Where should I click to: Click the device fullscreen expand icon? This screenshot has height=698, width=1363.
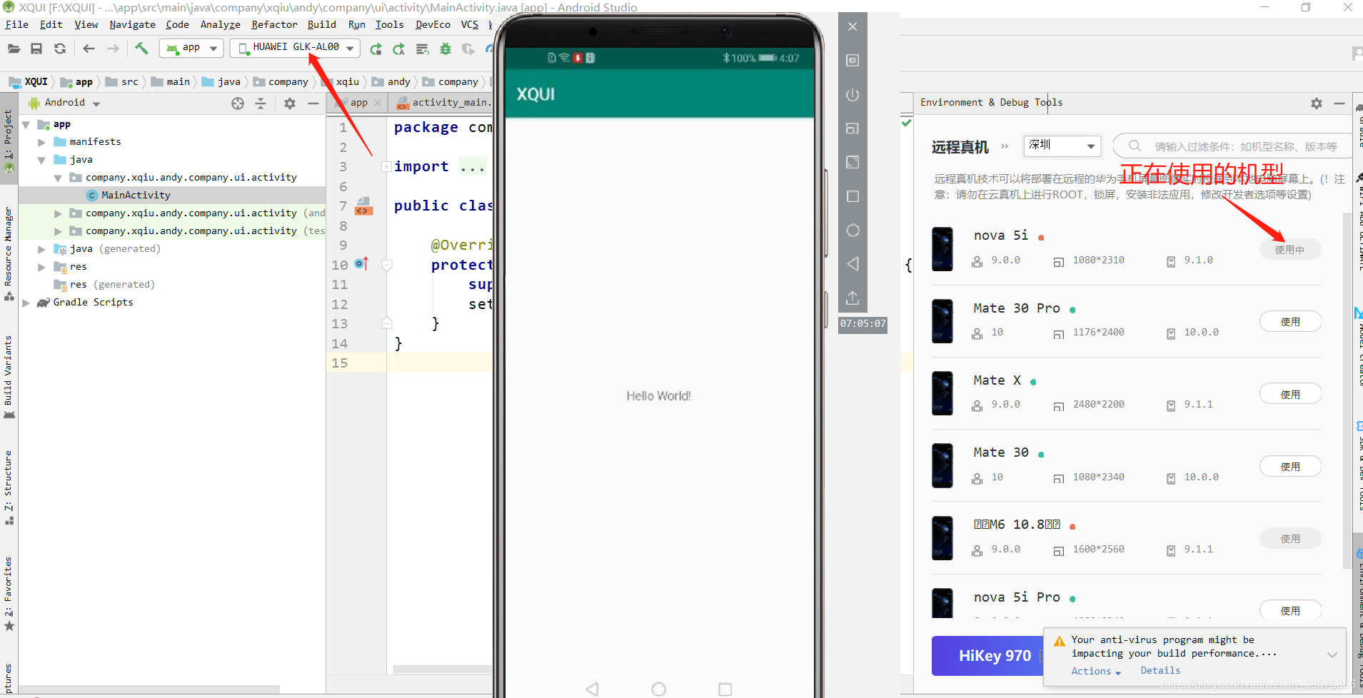[852, 162]
